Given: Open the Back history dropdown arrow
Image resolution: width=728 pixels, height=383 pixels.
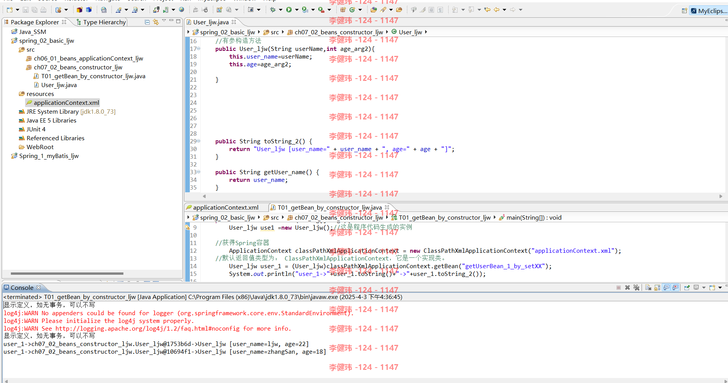Looking at the screenshot, I should point(504,10).
